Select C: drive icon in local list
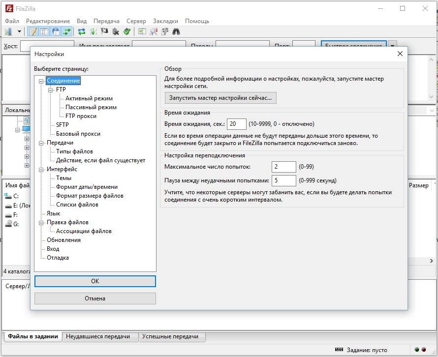 (x=8, y=196)
